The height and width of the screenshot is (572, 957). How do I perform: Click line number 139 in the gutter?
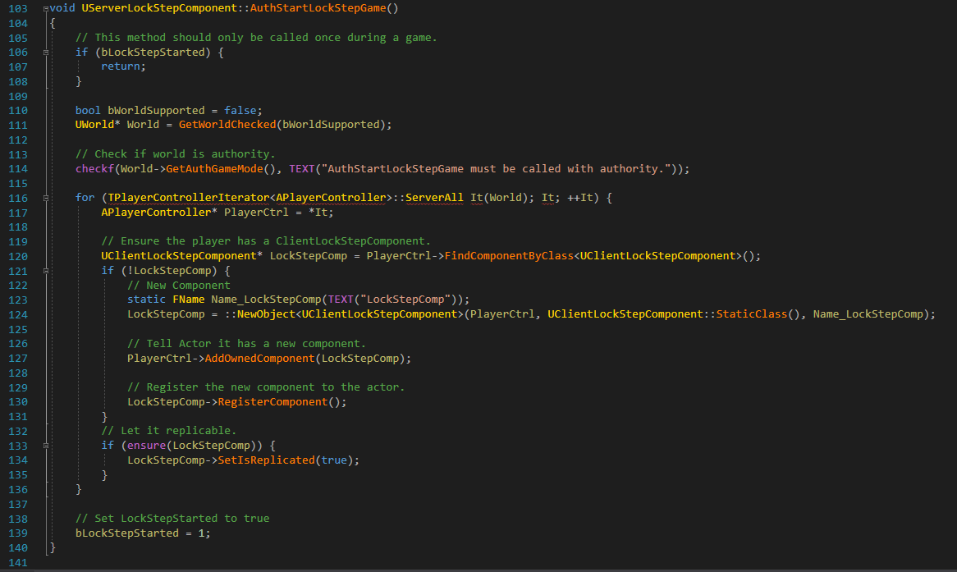coord(17,533)
